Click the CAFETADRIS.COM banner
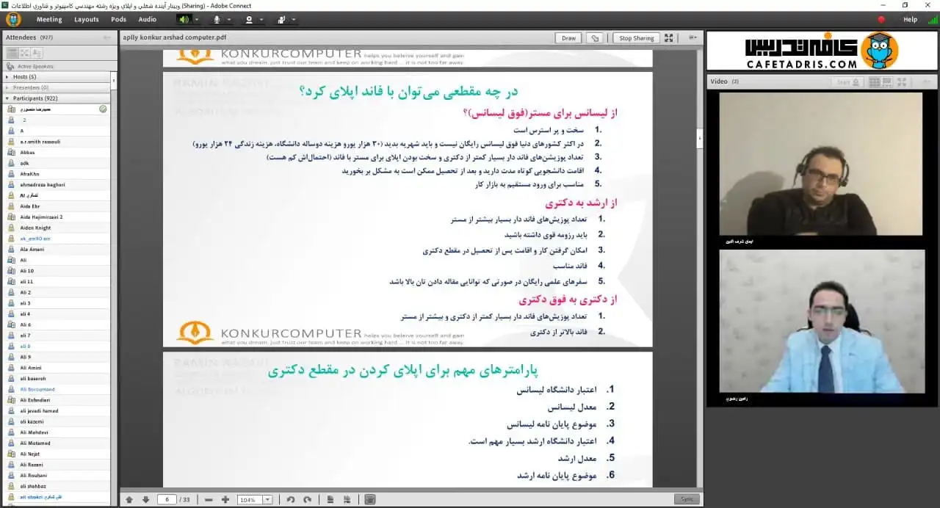Image resolution: width=940 pixels, height=508 pixels. [821, 51]
